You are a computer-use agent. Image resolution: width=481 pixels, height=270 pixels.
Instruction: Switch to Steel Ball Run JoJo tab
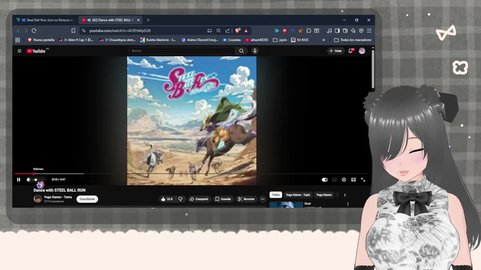[x=45, y=20]
